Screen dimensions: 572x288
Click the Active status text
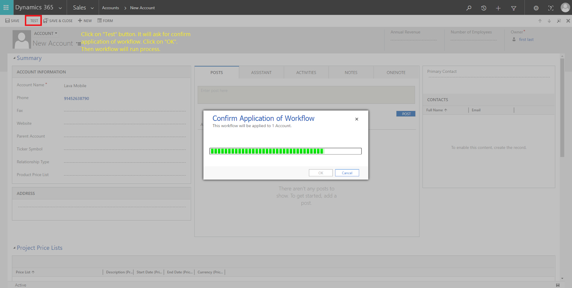20,285
